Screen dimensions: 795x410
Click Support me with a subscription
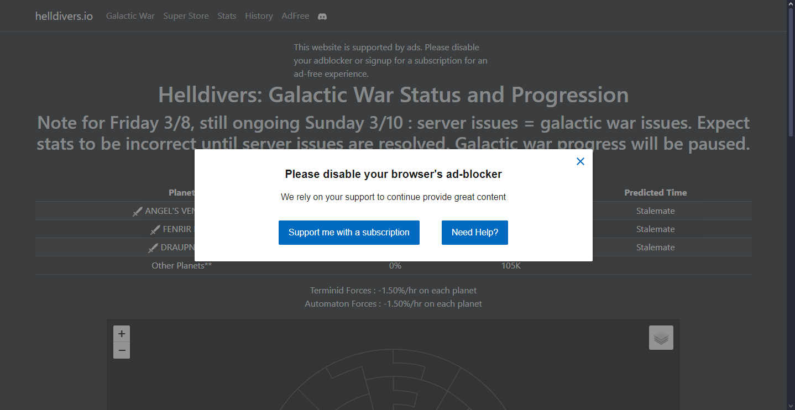[349, 232]
